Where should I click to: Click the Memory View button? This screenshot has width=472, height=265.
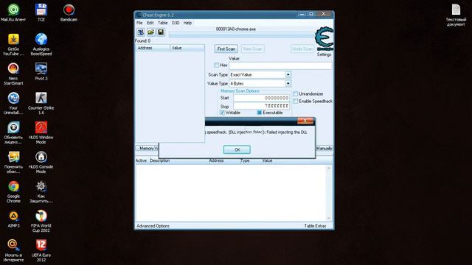147,149
